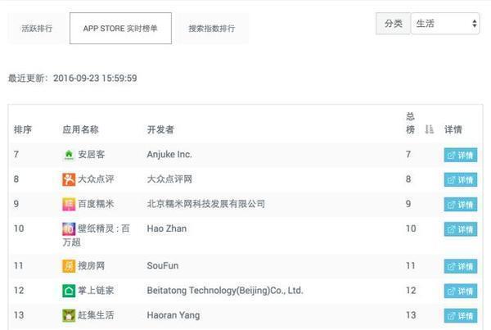
Task: Click the 安居客 app name
Action: tap(91, 154)
